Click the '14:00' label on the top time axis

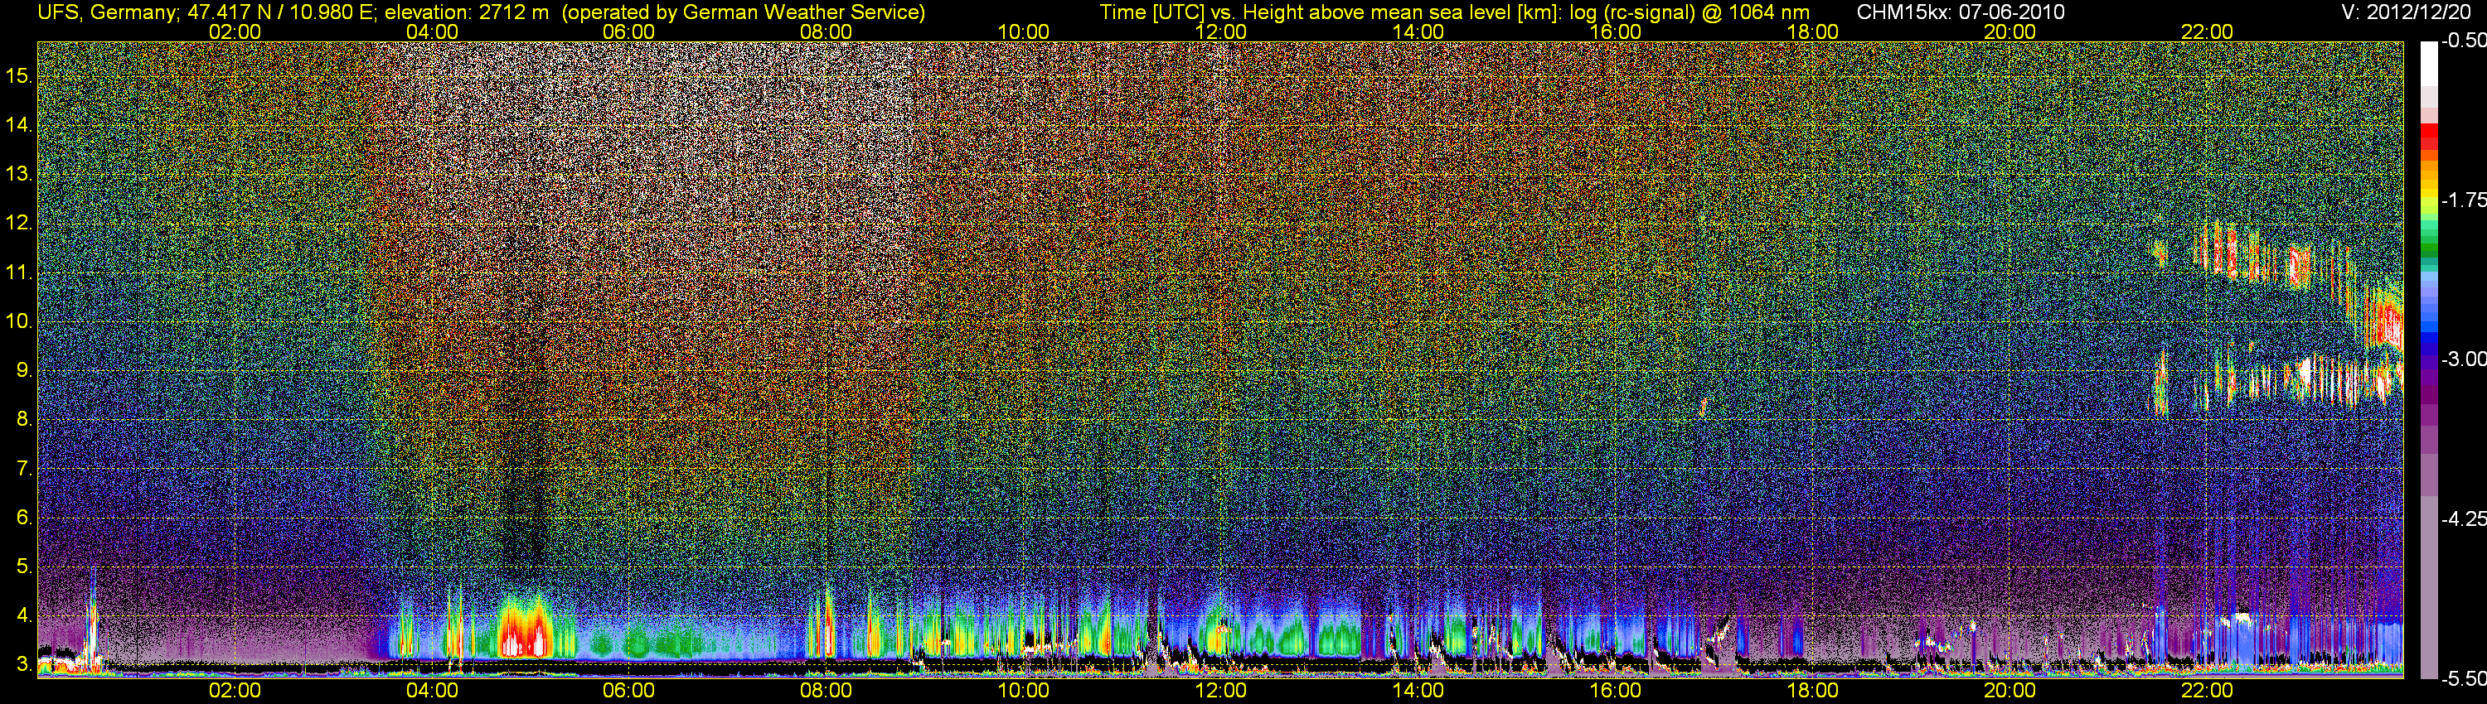pos(1418,31)
